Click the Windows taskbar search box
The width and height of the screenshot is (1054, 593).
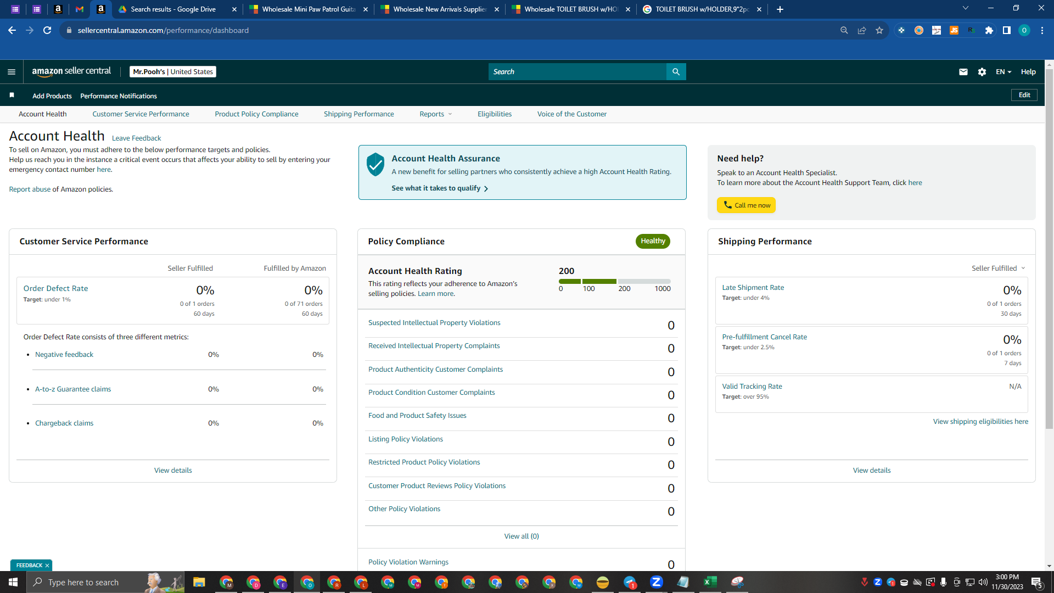pos(105,582)
